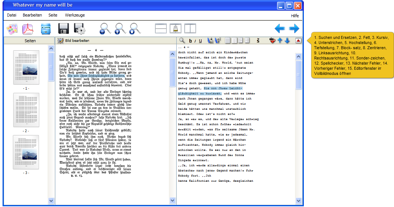
Task: Open the blue file cabinet archive icon
Action: 46,29
